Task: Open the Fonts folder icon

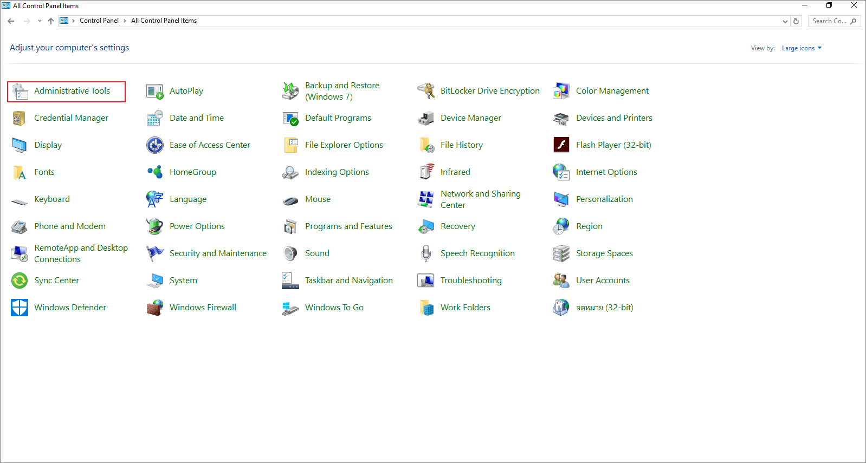Action: tap(20, 172)
